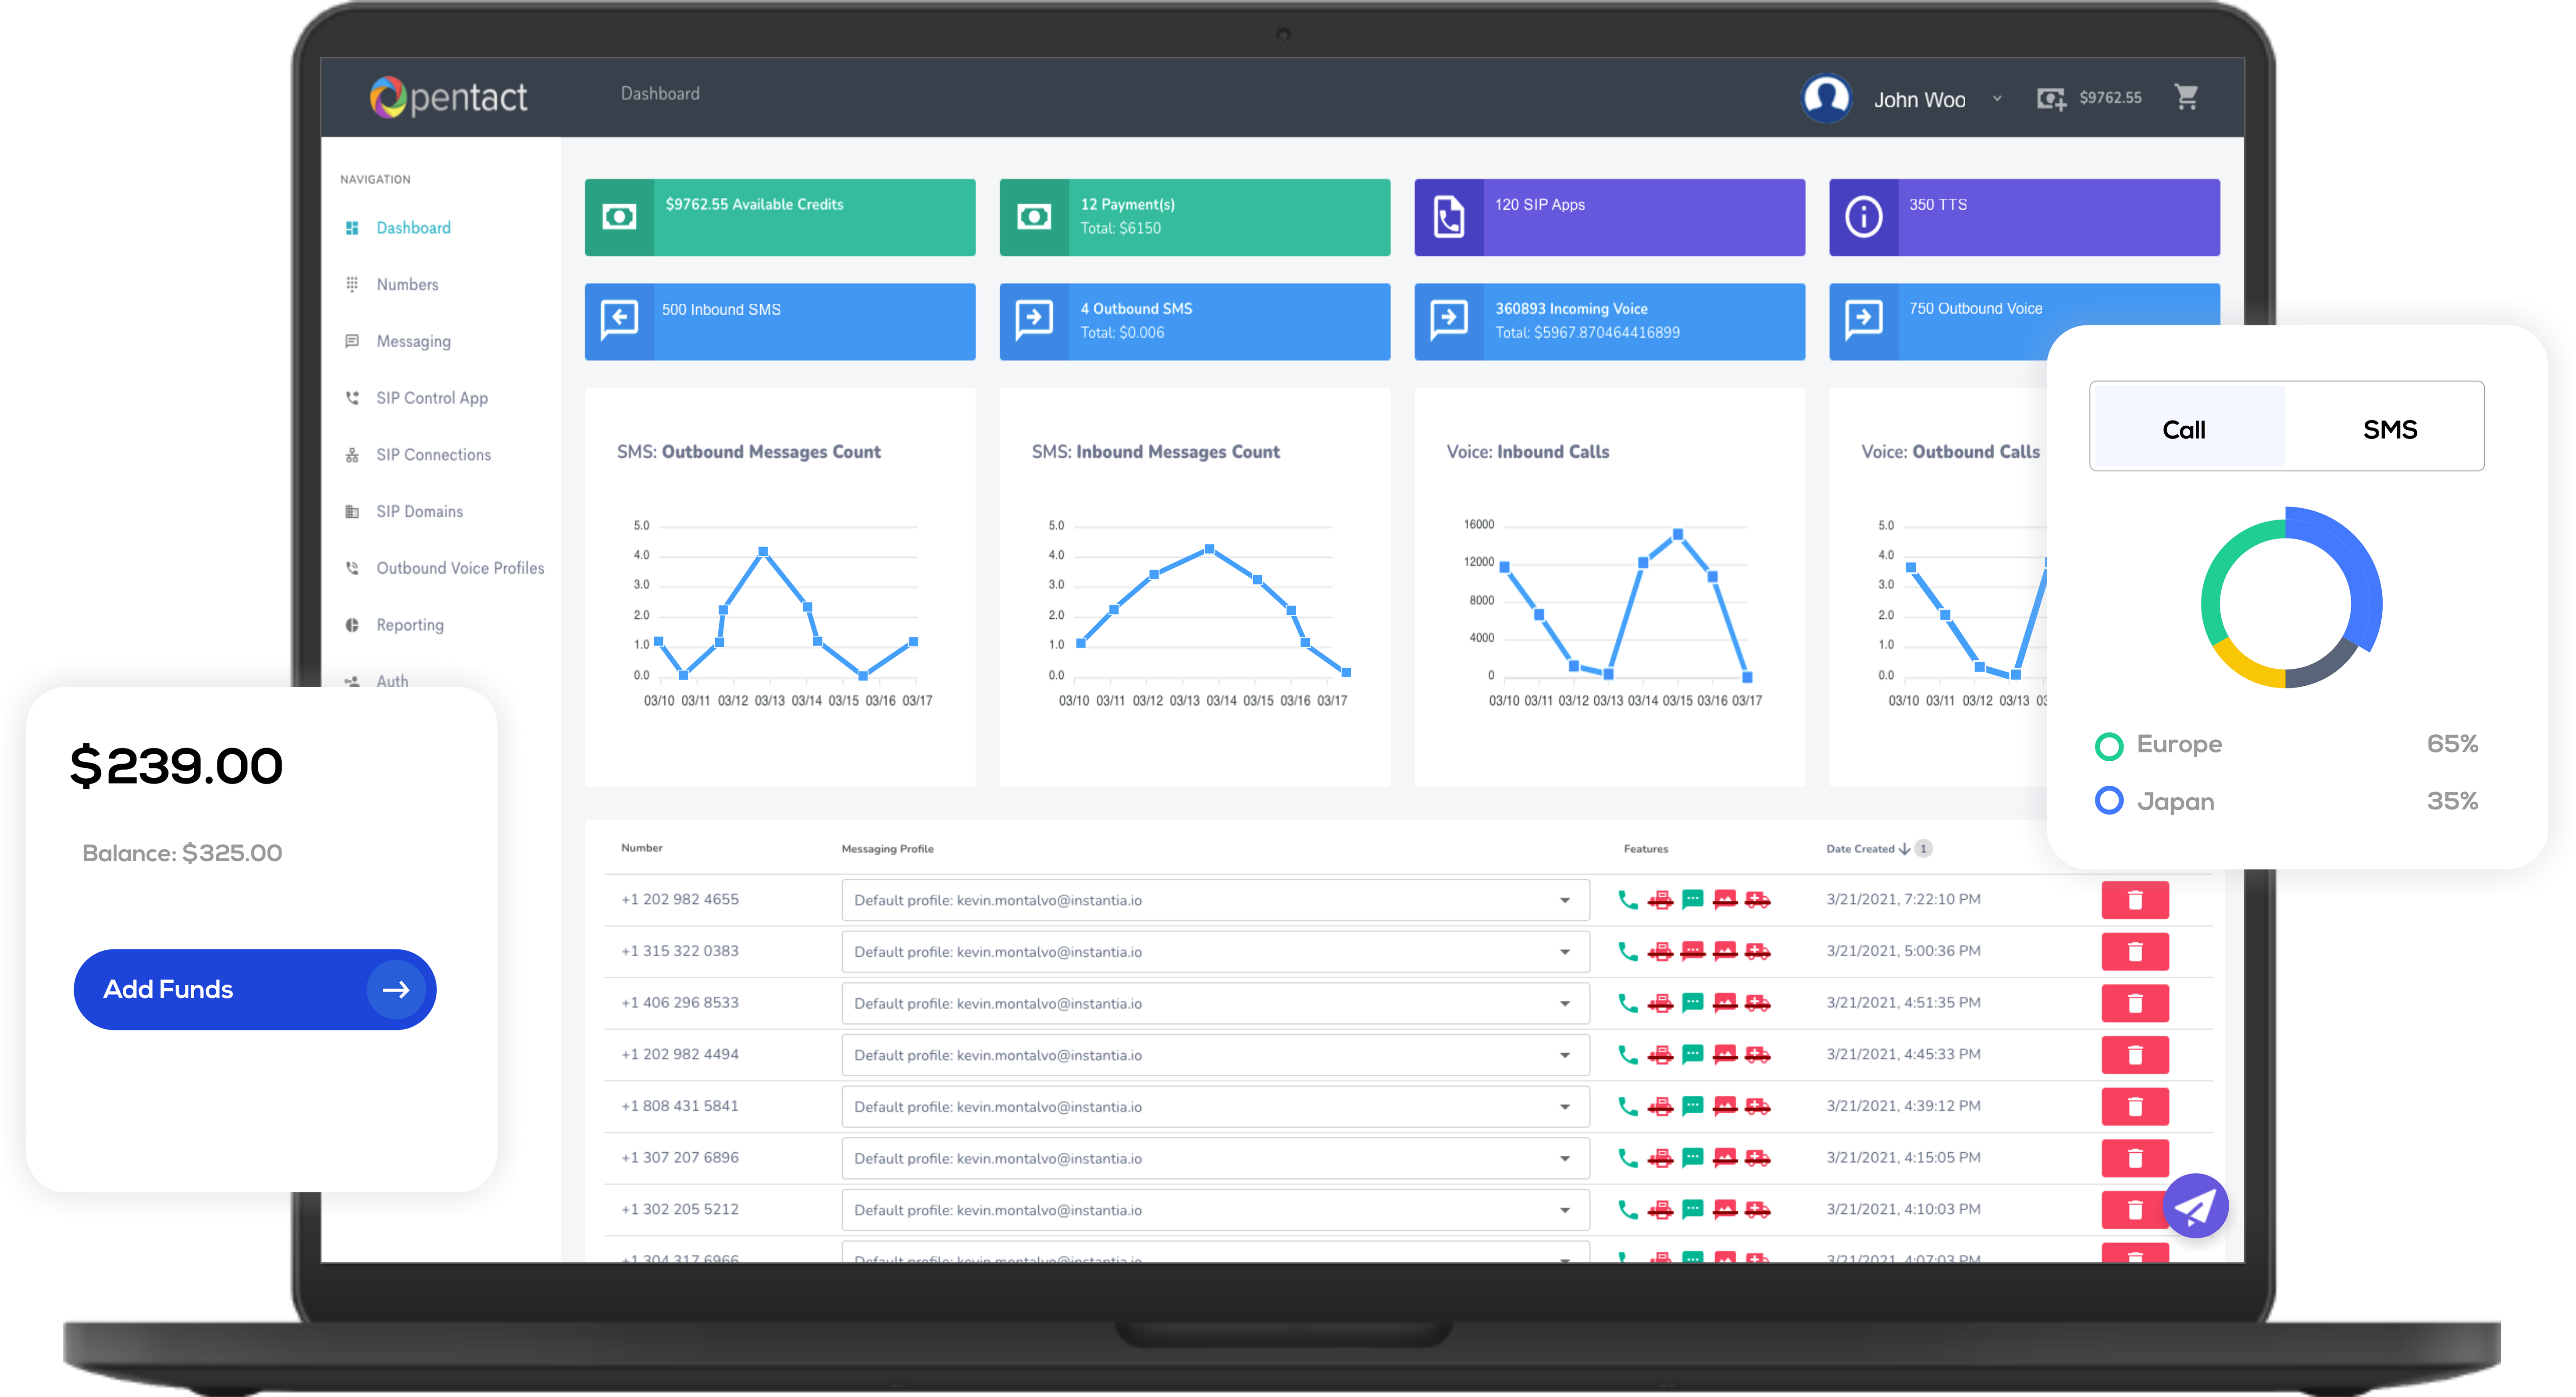Click the Balance: $325.00 text
The width and height of the screenshot is (2576, 1397).
[182, 853]
